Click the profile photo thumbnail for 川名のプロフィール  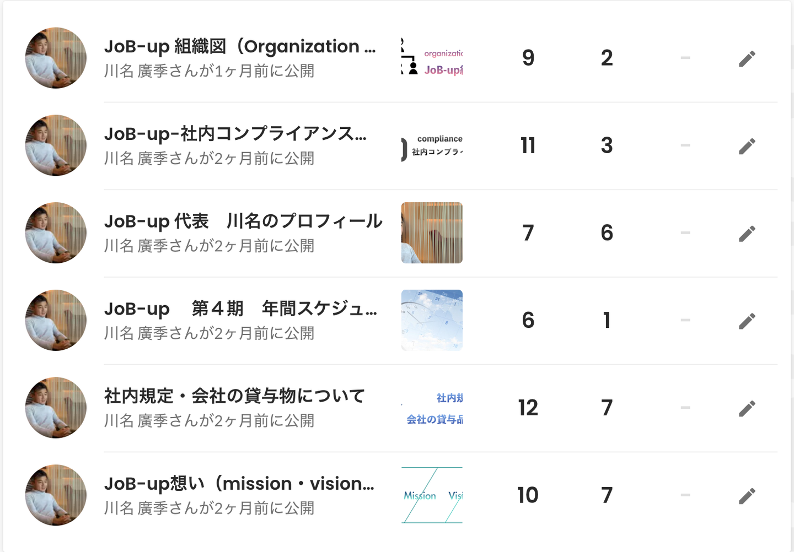[432, 232]
